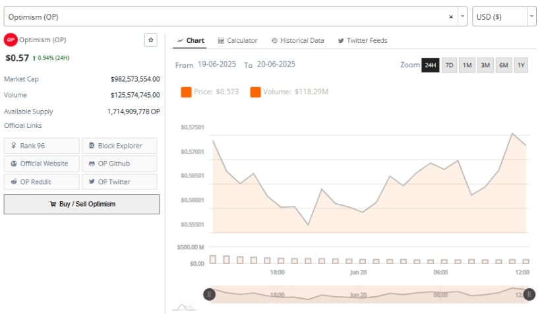
Task: Click the $0.57501 axis label
Action: (x=192, y=127)
